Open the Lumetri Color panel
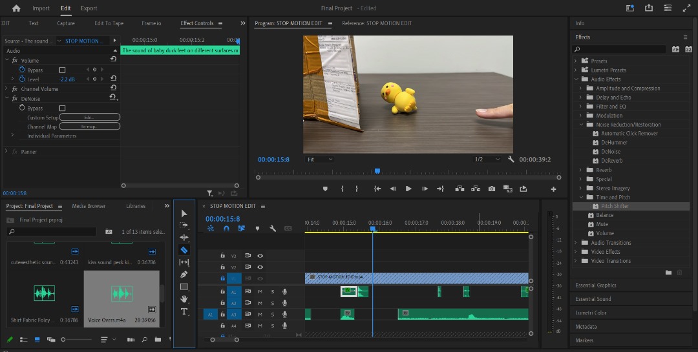 point(591,313)
